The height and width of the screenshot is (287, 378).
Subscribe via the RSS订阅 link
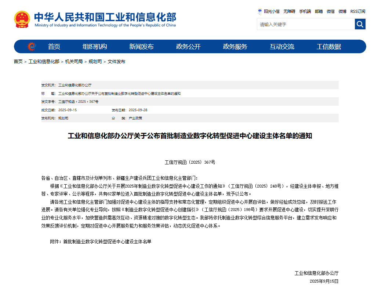click(x=357, y=11)
